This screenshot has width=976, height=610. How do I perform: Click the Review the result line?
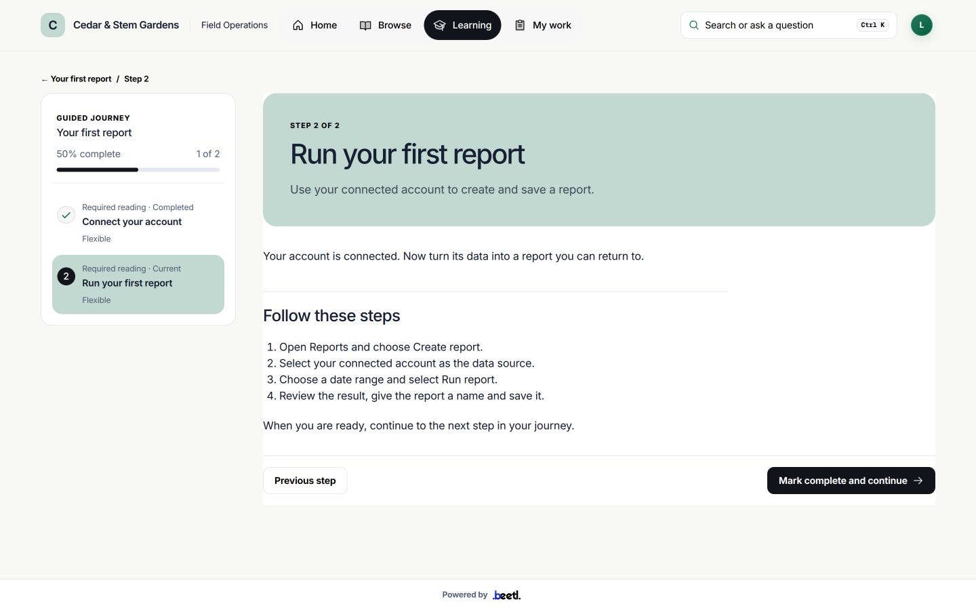(x=411, y=396)
